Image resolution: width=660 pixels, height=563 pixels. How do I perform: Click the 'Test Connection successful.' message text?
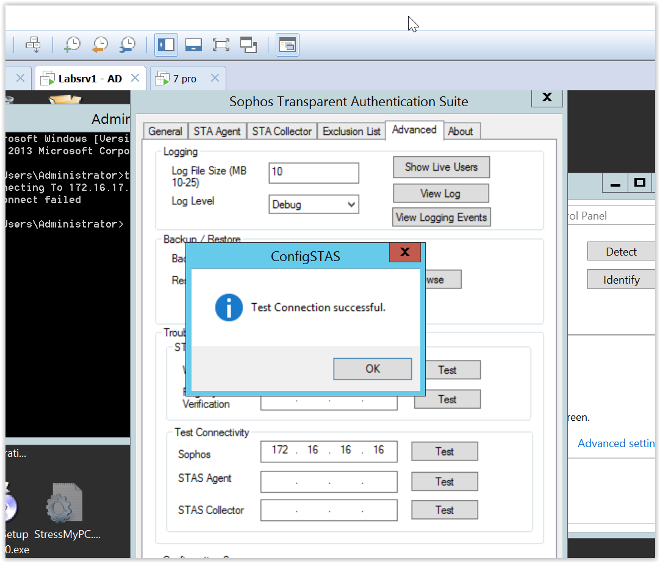(x=318, y=307)
